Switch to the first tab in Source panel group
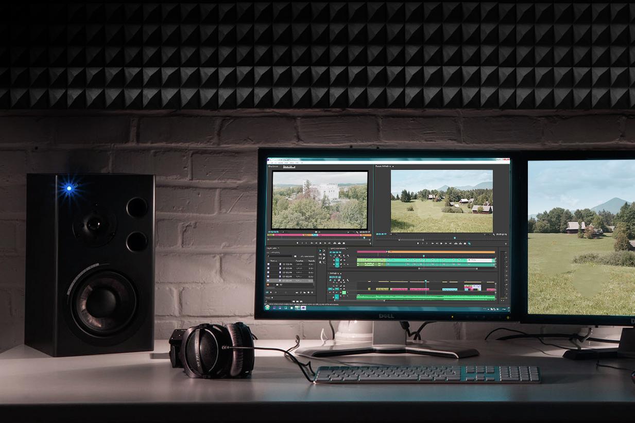The height and width of the screenshot is (423, 635). tap(273, 166)
